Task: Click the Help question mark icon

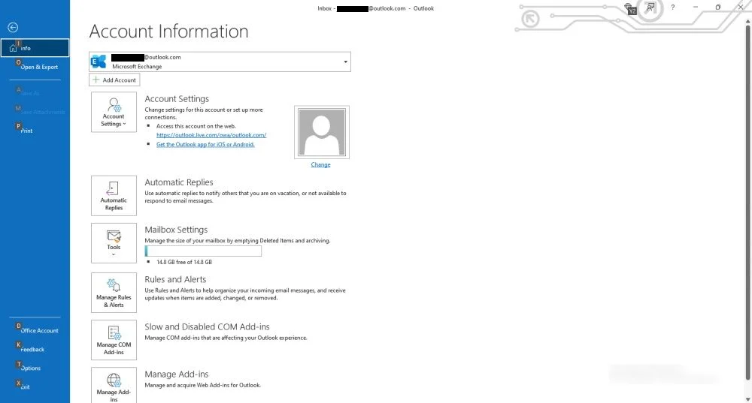Action: click(673, 8)
